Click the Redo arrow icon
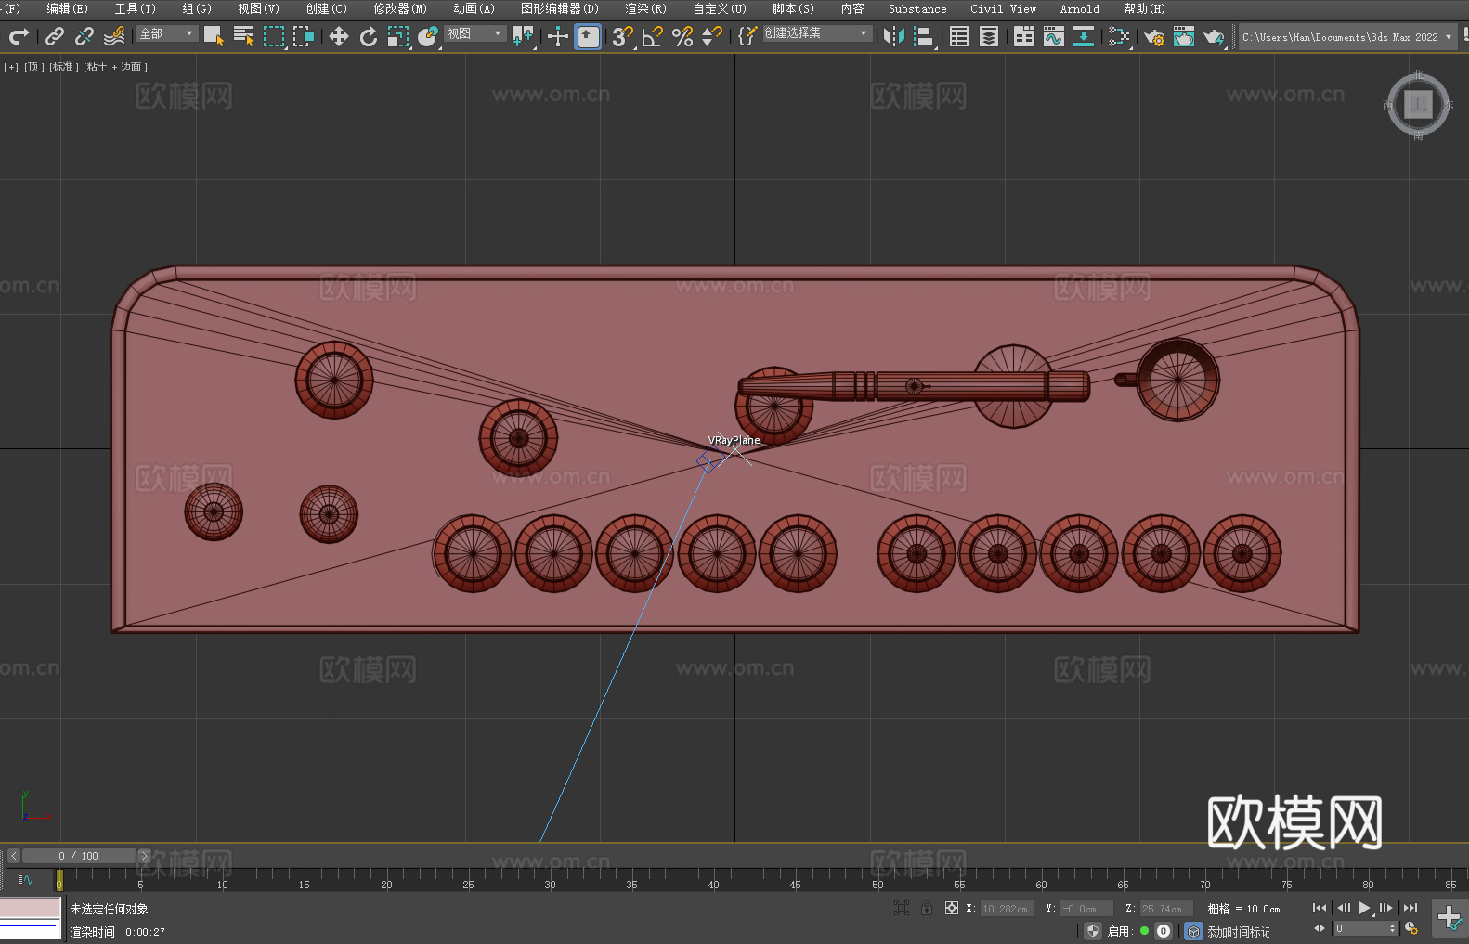Image resolution: width=1469 pixels, height=944 pixels. [x=19, y=36]
